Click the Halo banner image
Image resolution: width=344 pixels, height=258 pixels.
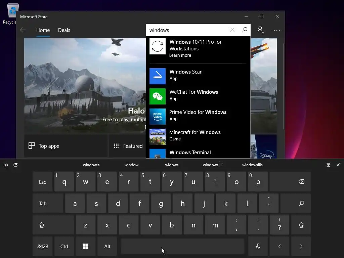[85, 86]
